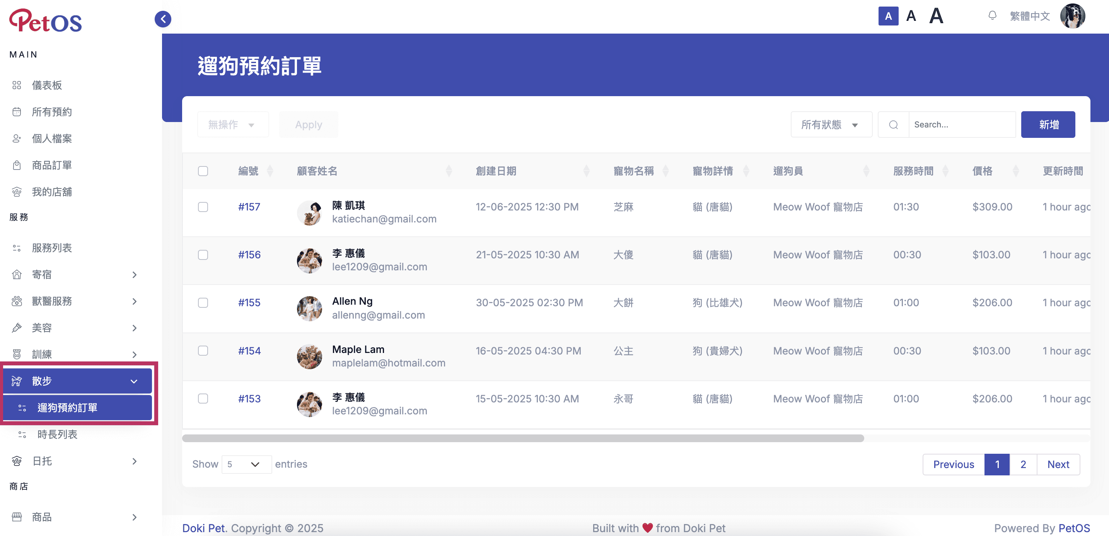Expand the 訓練 submenu chevron
This screenshot has width=1109, height=536.
tap(134, 355)
